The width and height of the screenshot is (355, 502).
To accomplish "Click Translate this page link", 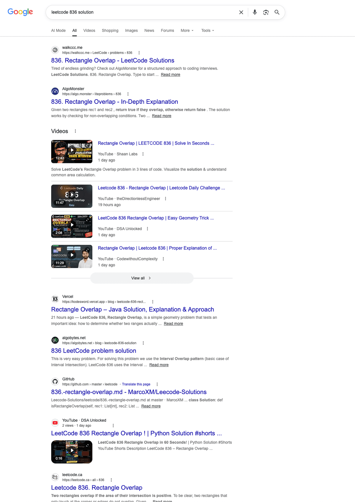I will coord(136,384).
